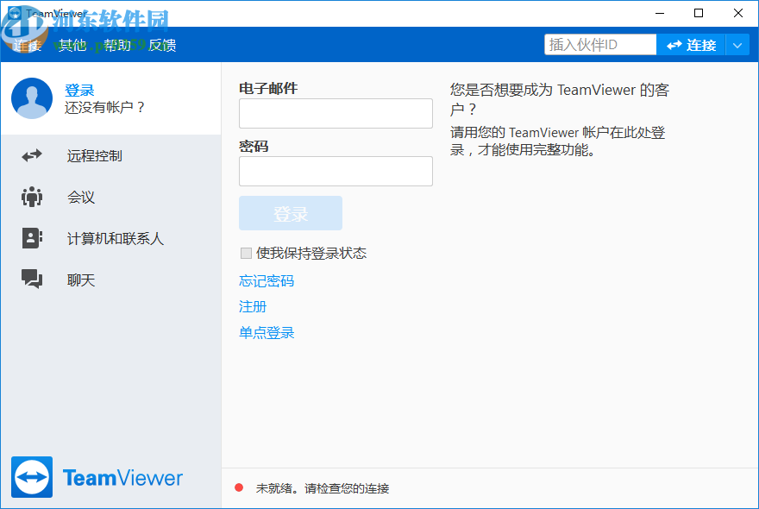Image resolution: width=759 pixels, height=509 pixels.
Task: Select the 计算机和联系人 contacts icon
Action: click(x=31, y=238)
